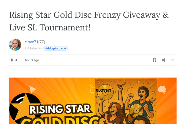
Task: Click the gold disc labeled CLOVE71
Action: pos(105,92)
